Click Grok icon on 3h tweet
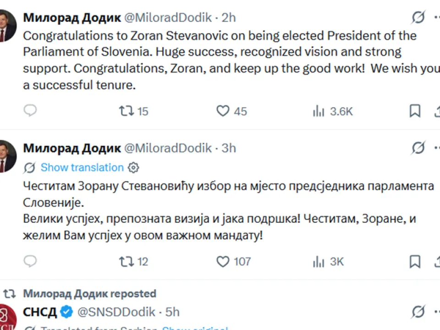The width and height of the screenshot is (440, 330). click(x=418, y=148)
